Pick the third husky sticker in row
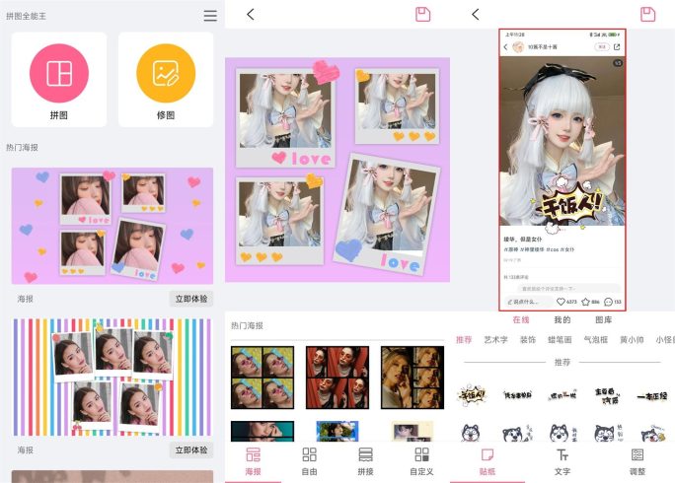675x483 pixels. point(562,433)
